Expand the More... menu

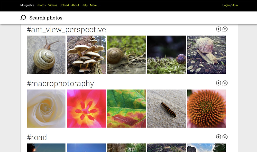coord(94,5)
